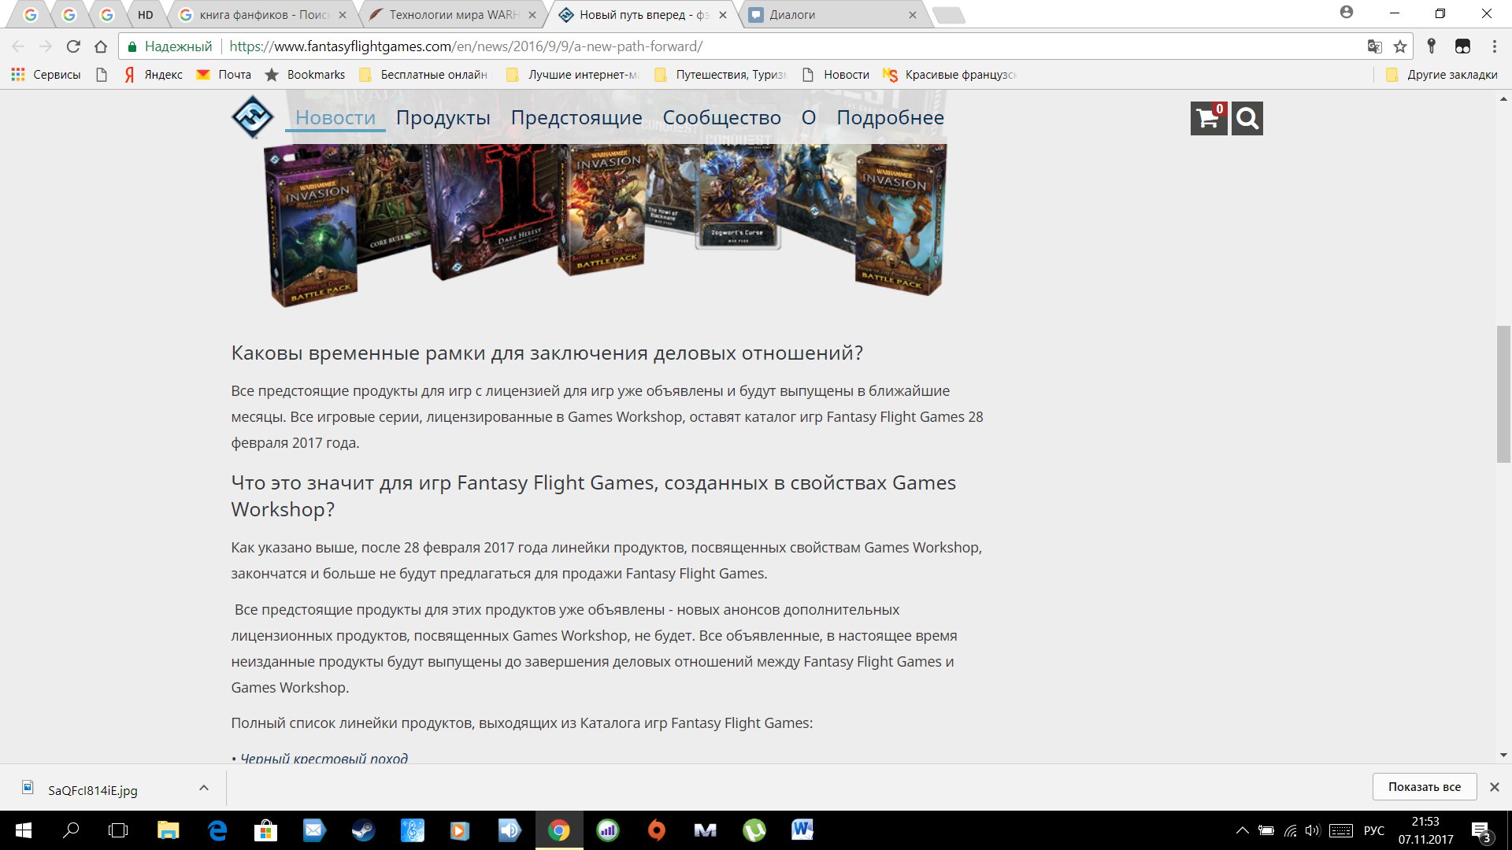The image size is (1512, 850).
Task: Show hidden system tray icons chevron
Action: 1242,830
